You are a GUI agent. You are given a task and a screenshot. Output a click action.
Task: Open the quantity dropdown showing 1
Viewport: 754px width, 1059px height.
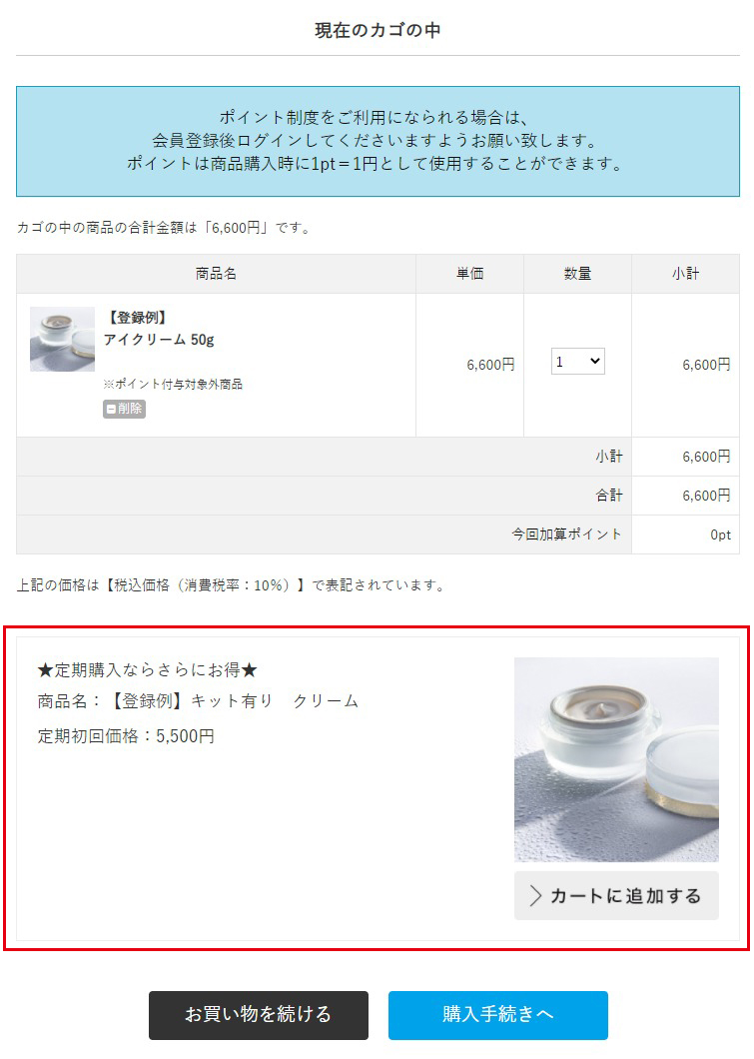pyautogui.click(x=578, y=362)
